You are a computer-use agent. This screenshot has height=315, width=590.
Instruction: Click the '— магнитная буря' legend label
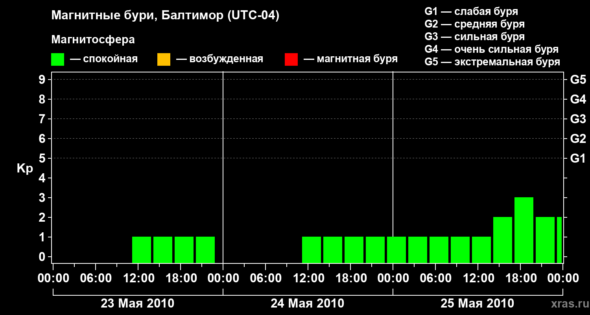[351, 59]
